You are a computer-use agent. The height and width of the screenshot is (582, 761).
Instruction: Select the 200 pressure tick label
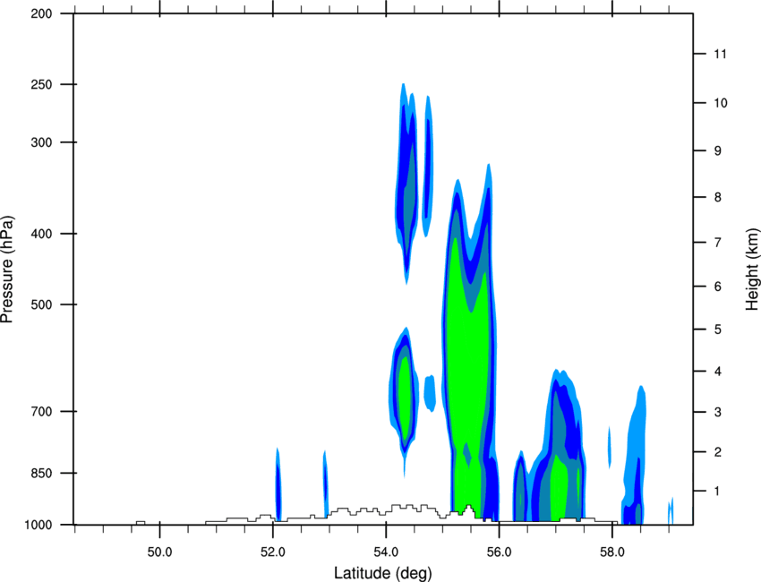41,13
